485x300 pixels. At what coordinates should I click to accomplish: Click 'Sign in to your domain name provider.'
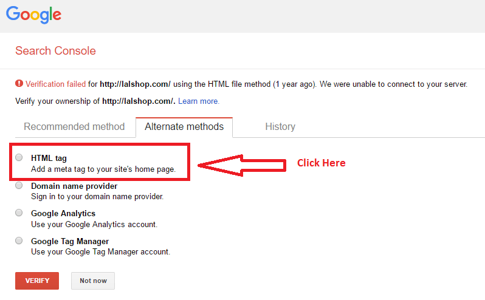97,197
